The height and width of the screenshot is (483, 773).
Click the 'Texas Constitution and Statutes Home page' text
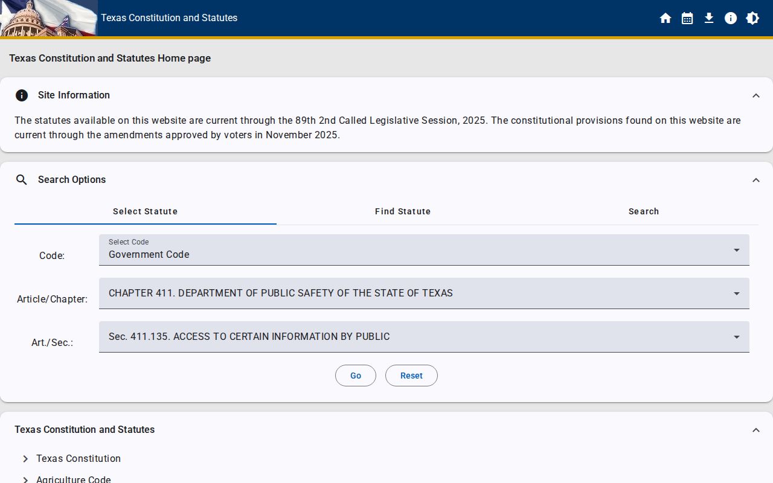(110, 59)
